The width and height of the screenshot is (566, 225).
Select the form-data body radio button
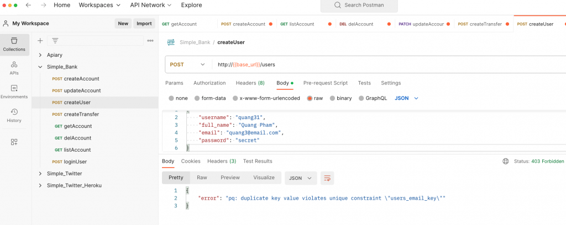(x=196, y=98)
